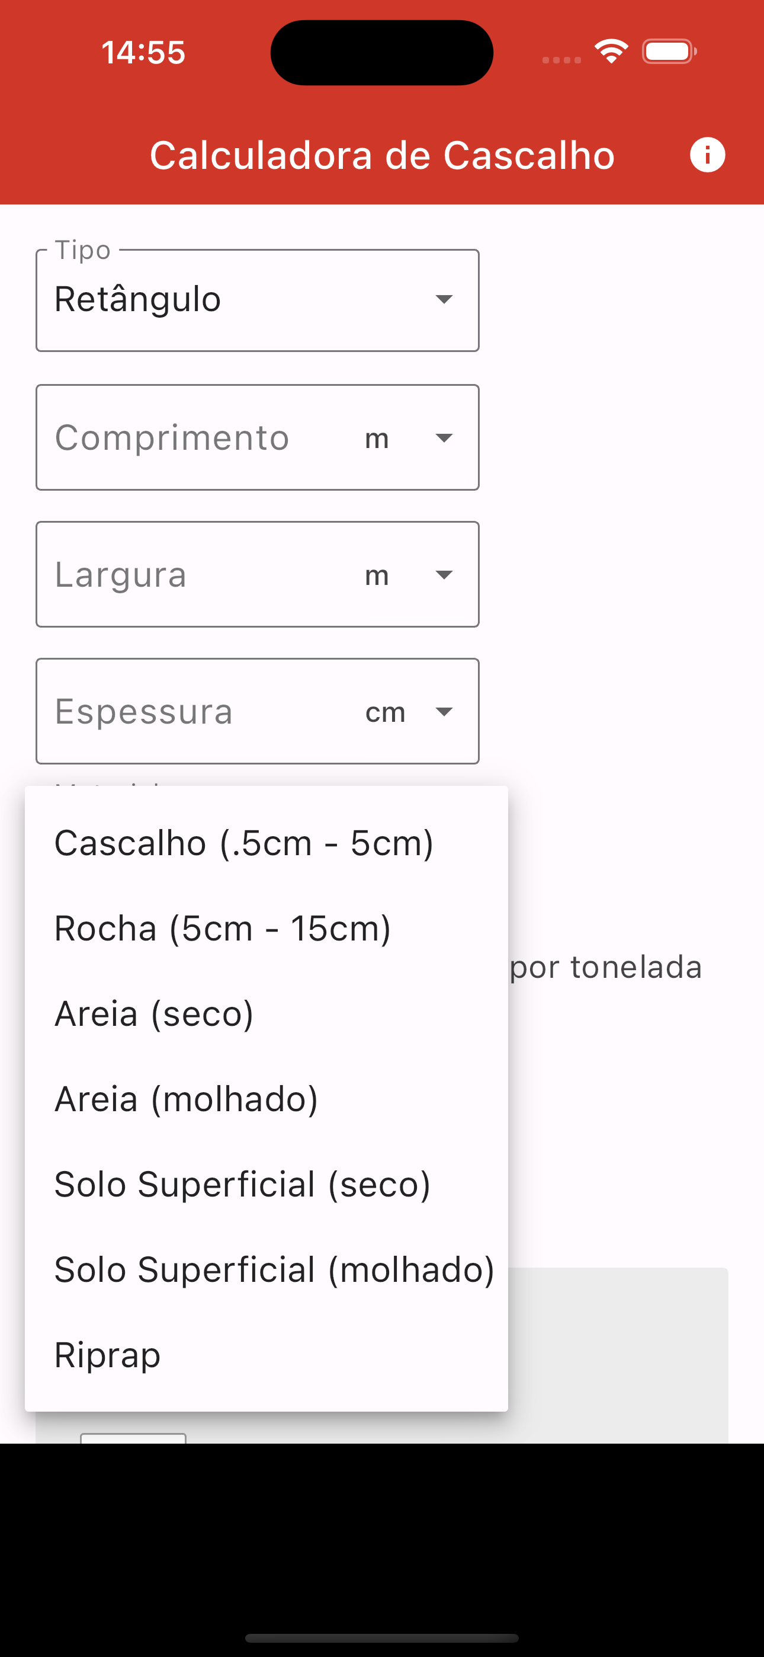Pick Areia (seco) from list
The height and width of the screenshot is (1657, 764).
click(x=267, y=1014)
